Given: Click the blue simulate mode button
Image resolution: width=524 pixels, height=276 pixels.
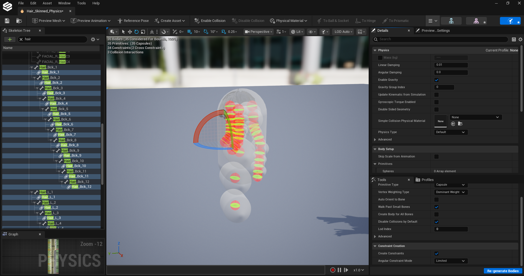Looking at the screenshot, I should tap(510, 21).
